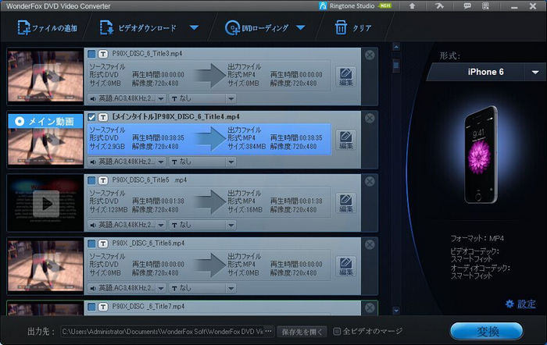Click the T subtitle icon for Title4
The height and width of the screenshot is (345, 547).
coord(103,117)
